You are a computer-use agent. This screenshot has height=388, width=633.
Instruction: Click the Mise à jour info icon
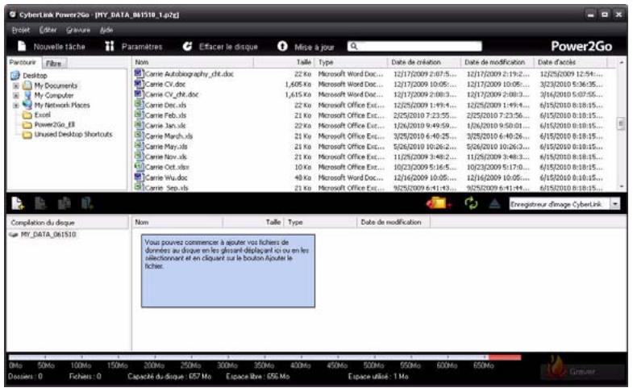point(282,47)
